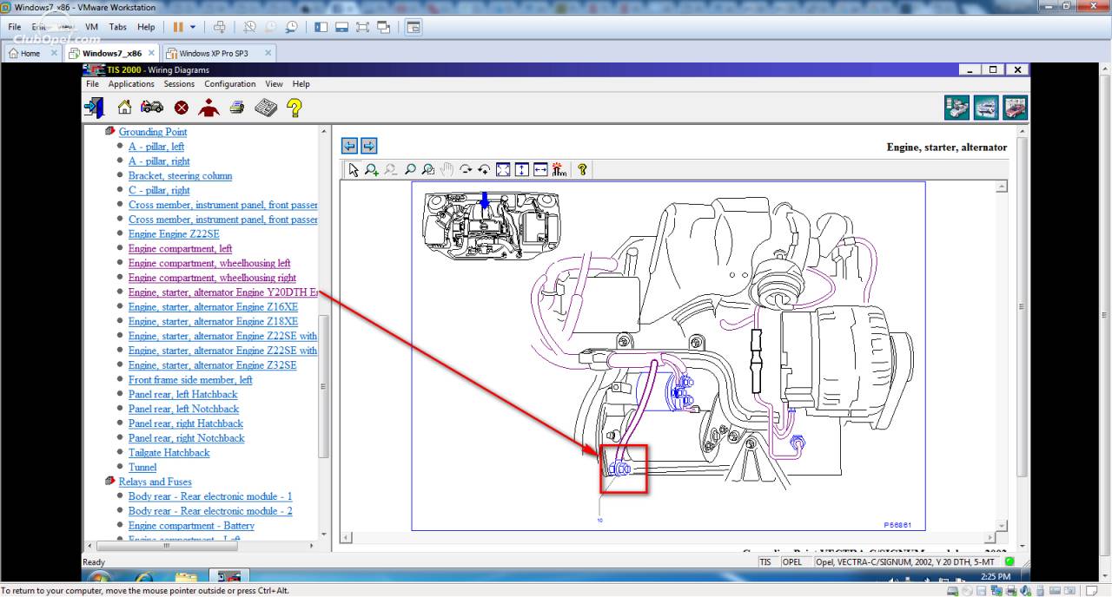Select the pointer arrow tool
The height and width of the screenshot is (597, 1112).
pos(353,170)
